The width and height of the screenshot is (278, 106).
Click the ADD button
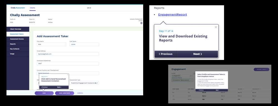pos(44,93)
